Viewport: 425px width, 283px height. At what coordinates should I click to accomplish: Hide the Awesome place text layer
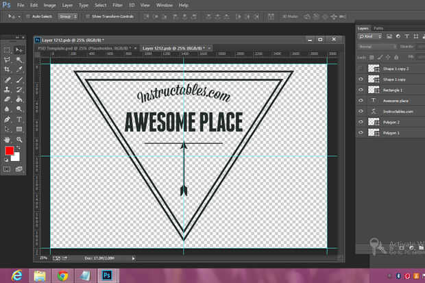click(x=361, y=100)
